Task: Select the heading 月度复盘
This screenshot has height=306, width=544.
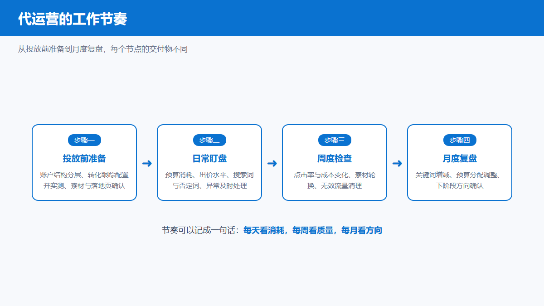Action: [x=460, y=159]
